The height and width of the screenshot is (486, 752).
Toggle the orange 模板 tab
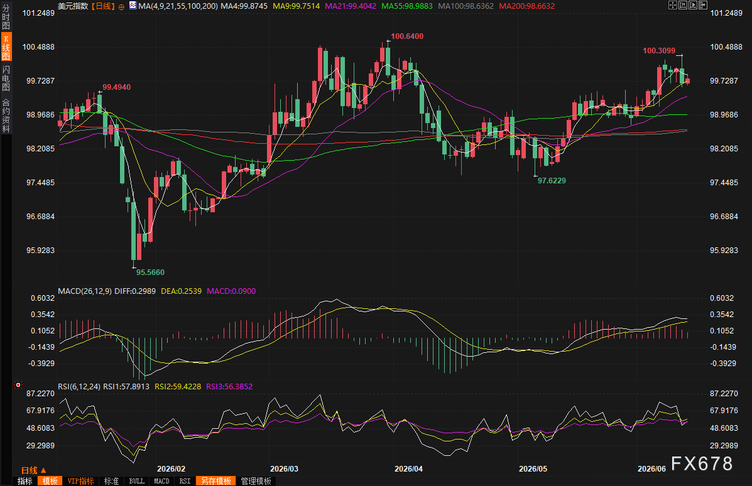tap(50, 481)
